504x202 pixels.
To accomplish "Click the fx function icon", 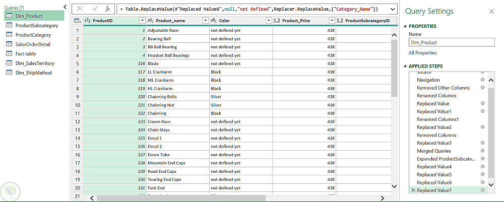I will coord(108,9).
